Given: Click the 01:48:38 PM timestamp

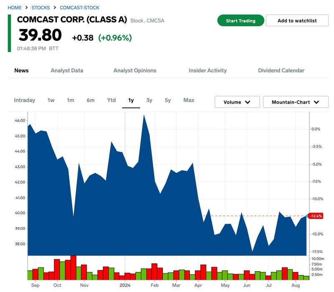Looking at the screenshot, I should pyautogui.click(x=31, y=48).
